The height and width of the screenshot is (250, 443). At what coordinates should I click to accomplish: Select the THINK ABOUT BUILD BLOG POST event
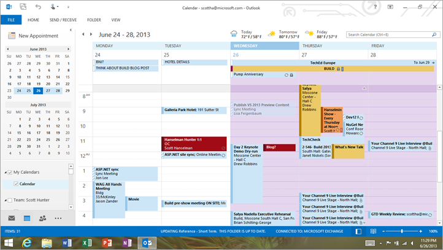point(125,68)
